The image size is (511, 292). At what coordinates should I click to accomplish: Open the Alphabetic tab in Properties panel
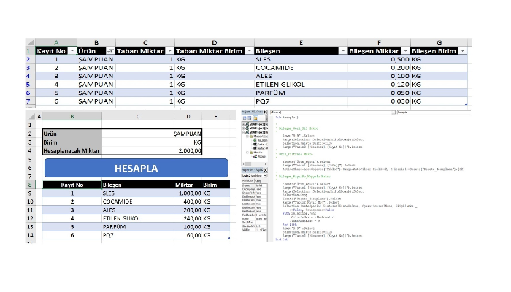pos(247,180)
